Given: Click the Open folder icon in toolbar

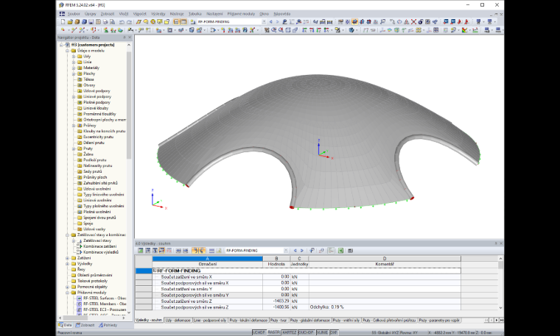Looking at the screenshot, I should click(70, 22).
